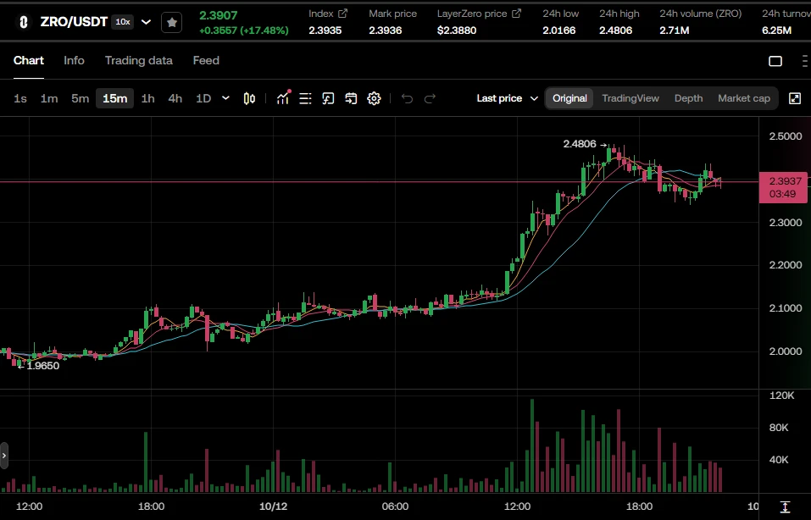Open chart settings gear
Viewport: 811px width, 520px height.
(374, 98)
